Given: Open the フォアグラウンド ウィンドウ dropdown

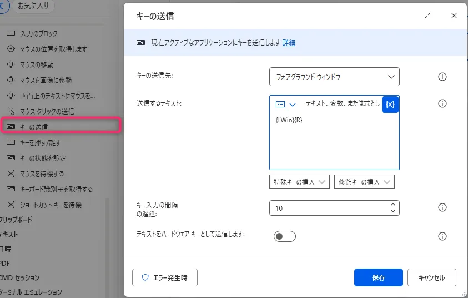Looking at the screenshot, I should click(x=334, y=77).
